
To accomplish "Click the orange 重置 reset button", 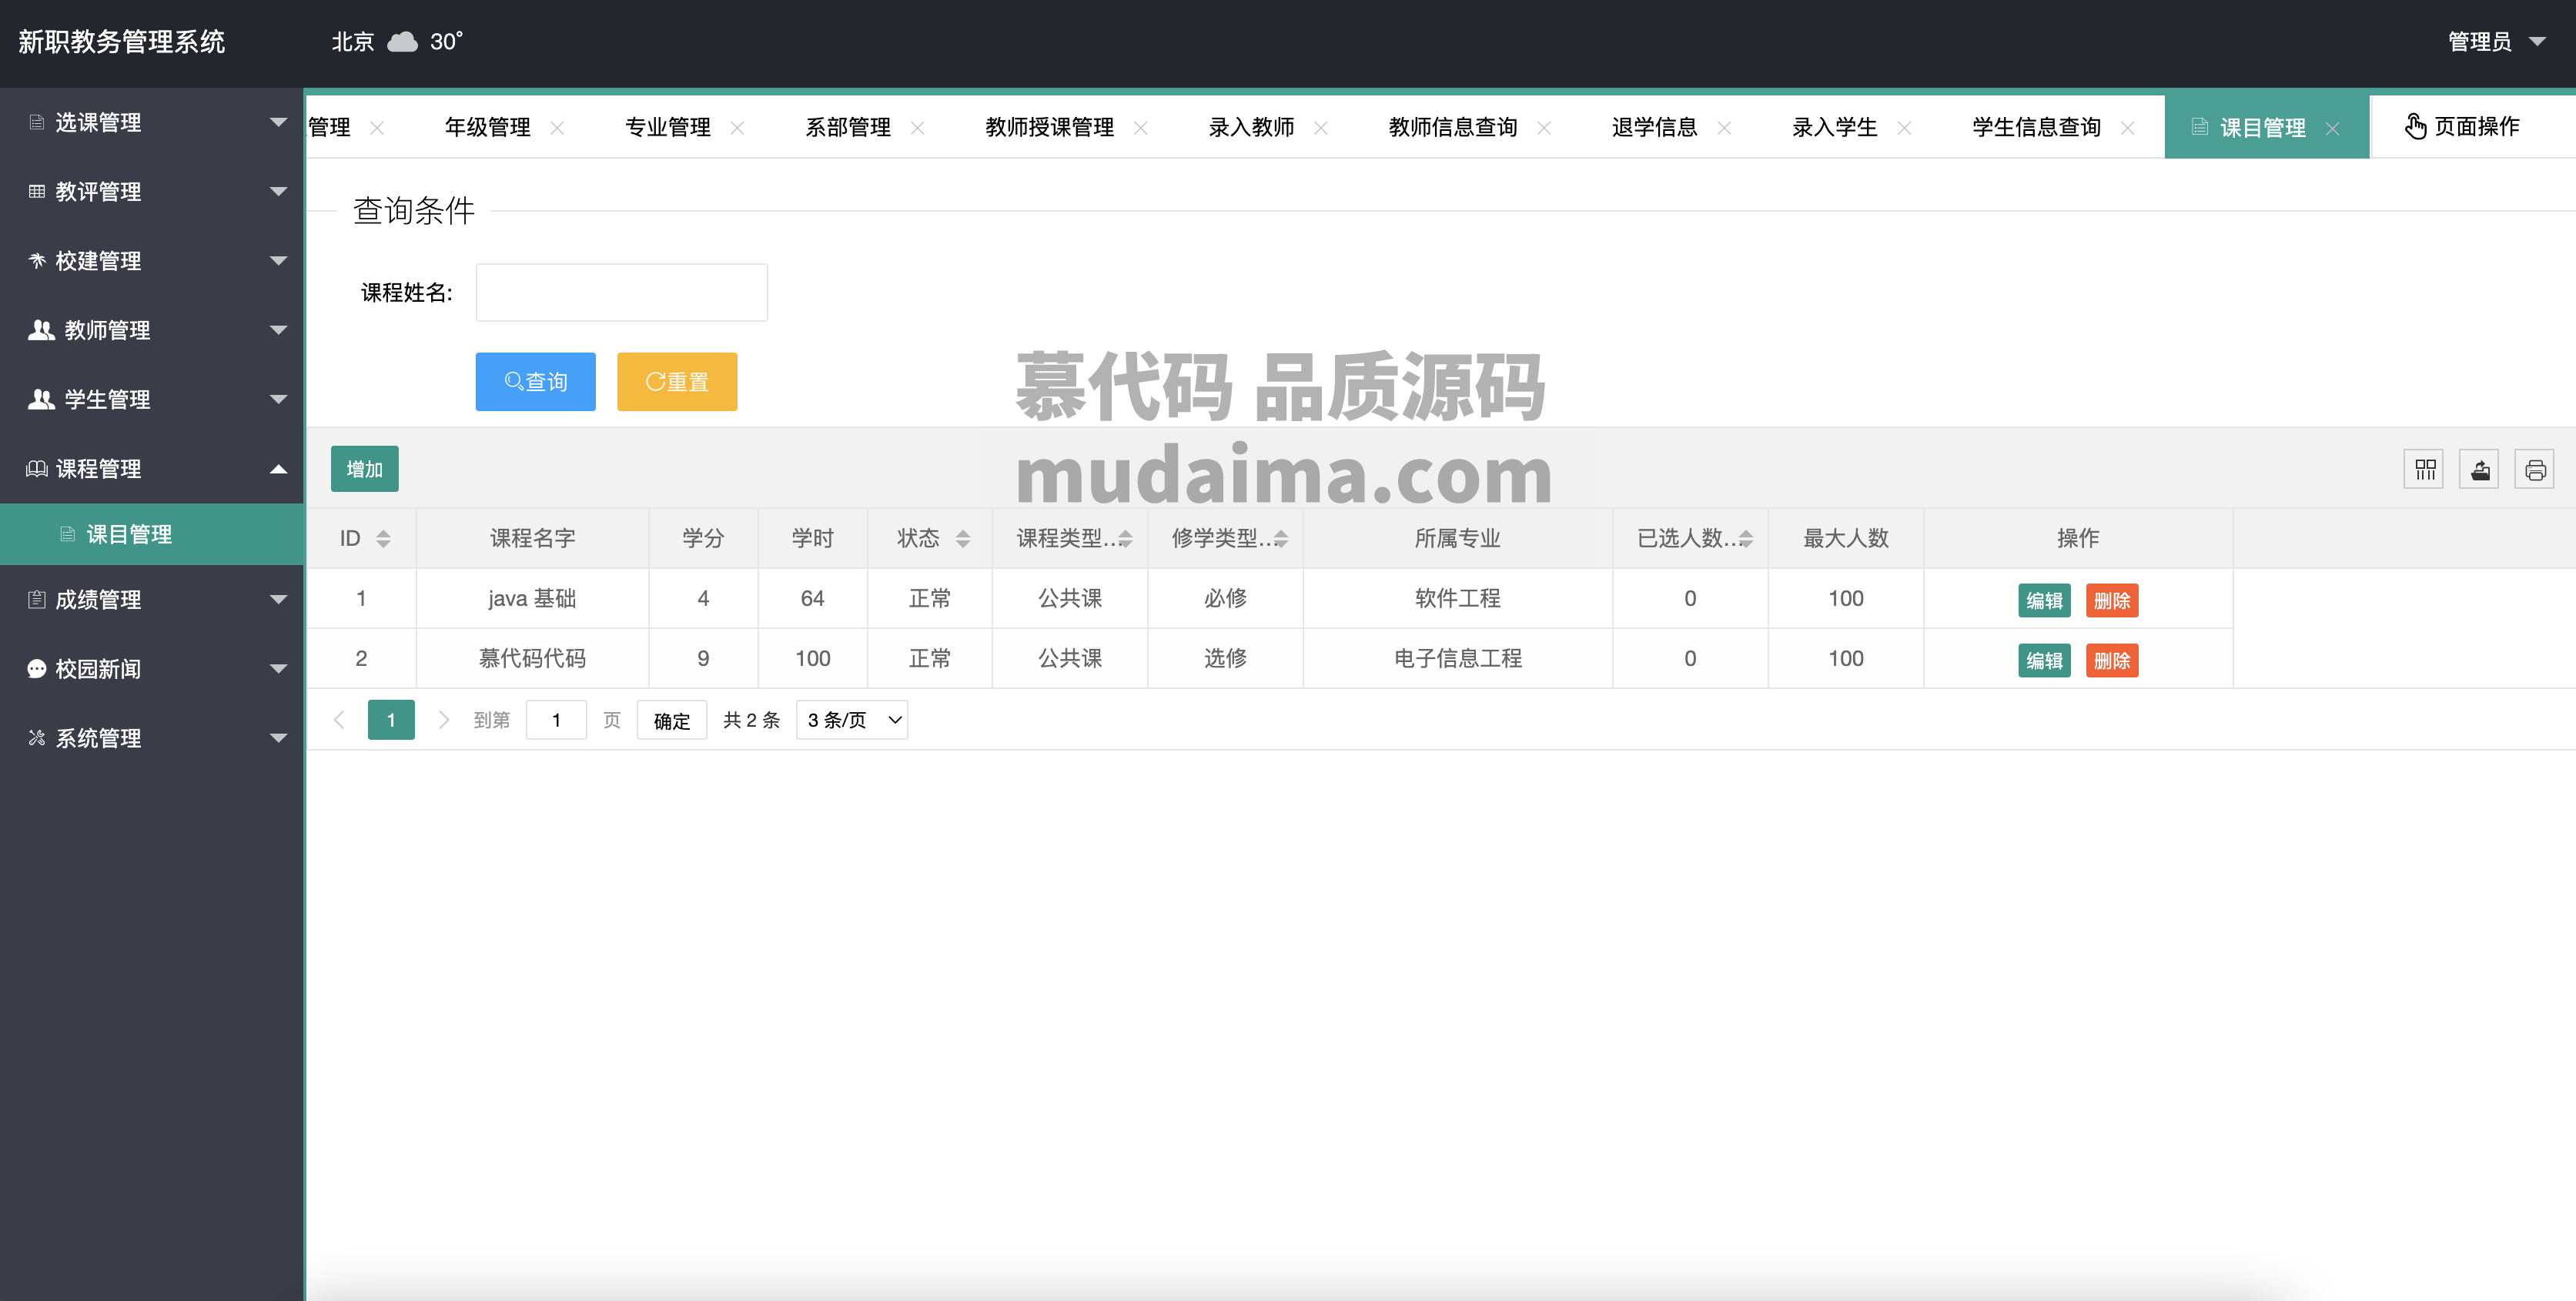I will pyautogui.click(x=677, y=382).
